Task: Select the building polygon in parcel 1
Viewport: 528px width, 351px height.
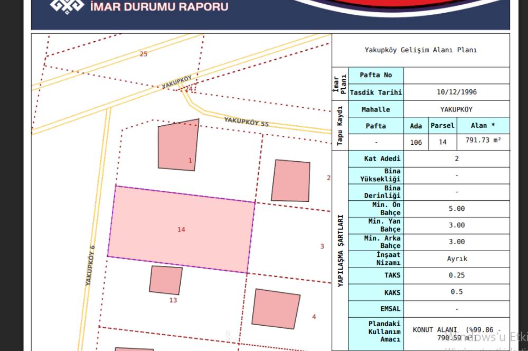Action: (x=178, y=145)
